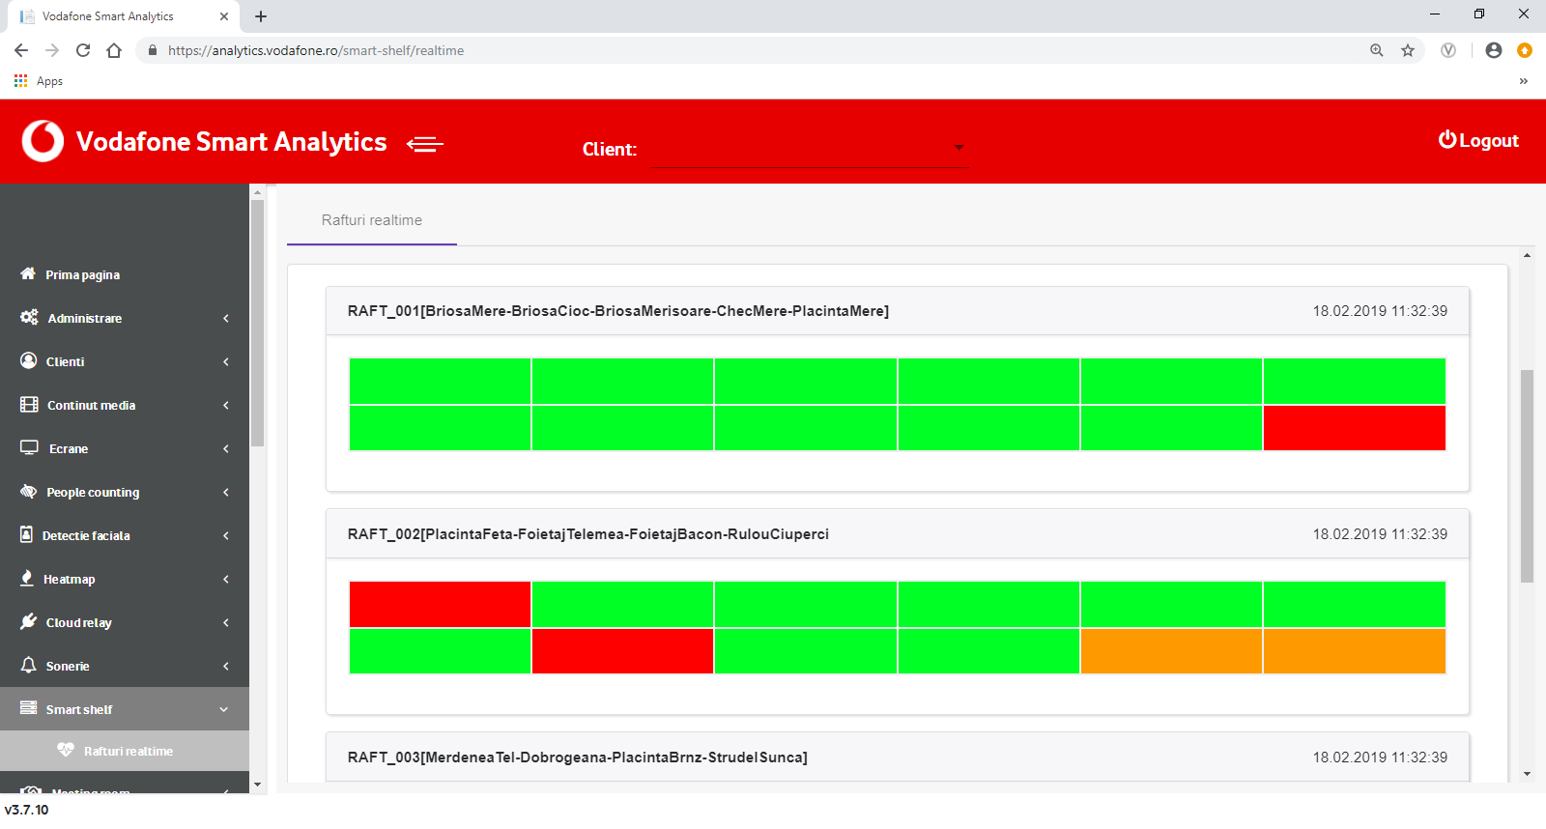Click the Smart shelf icon
The image size is (1546, 829).
click(29, 708)
